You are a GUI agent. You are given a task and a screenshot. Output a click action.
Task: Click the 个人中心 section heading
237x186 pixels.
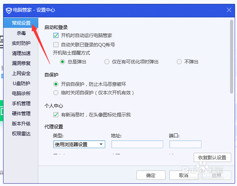coord(54,106)
